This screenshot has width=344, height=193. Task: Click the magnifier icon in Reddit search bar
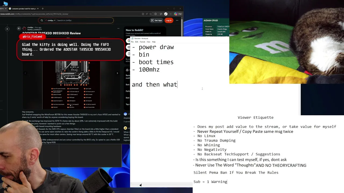(x=42, y=20)
